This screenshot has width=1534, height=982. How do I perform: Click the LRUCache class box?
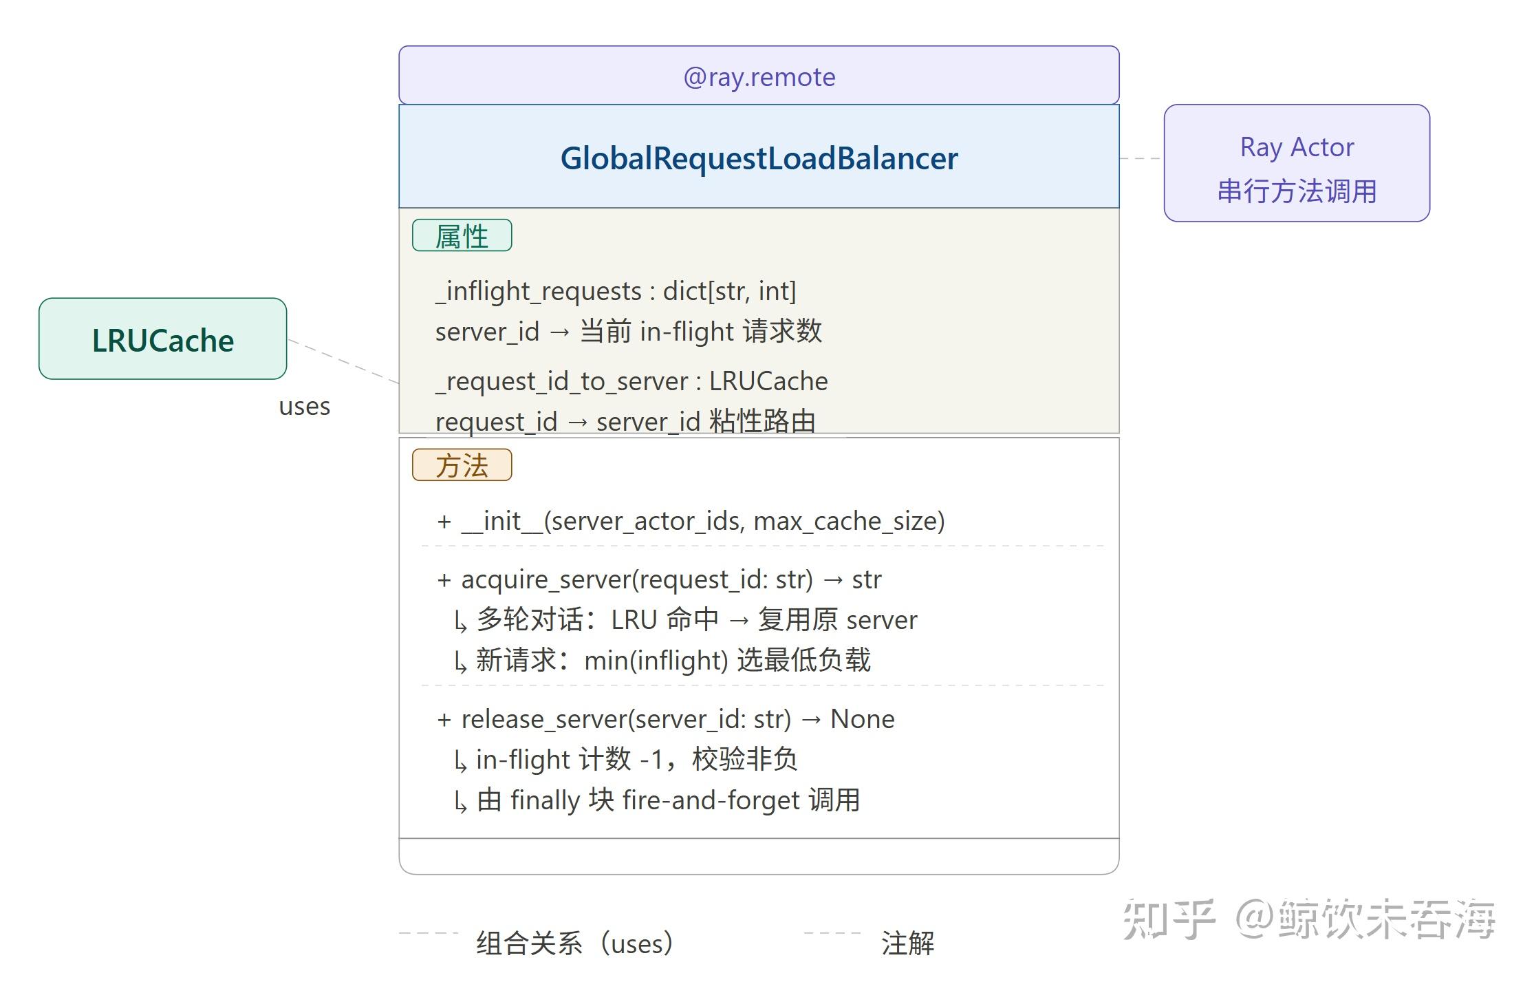coord(163,339)
